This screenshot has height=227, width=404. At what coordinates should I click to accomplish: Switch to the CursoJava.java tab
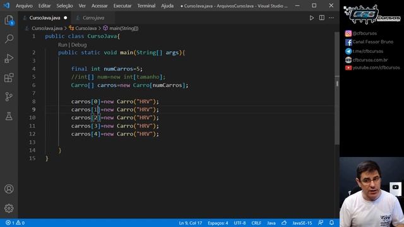click(x=45, y=18)
